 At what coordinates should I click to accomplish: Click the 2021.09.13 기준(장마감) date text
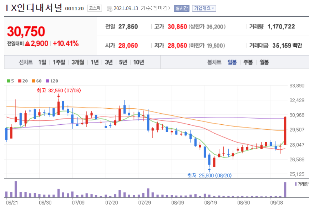click(x=142, y=8)
